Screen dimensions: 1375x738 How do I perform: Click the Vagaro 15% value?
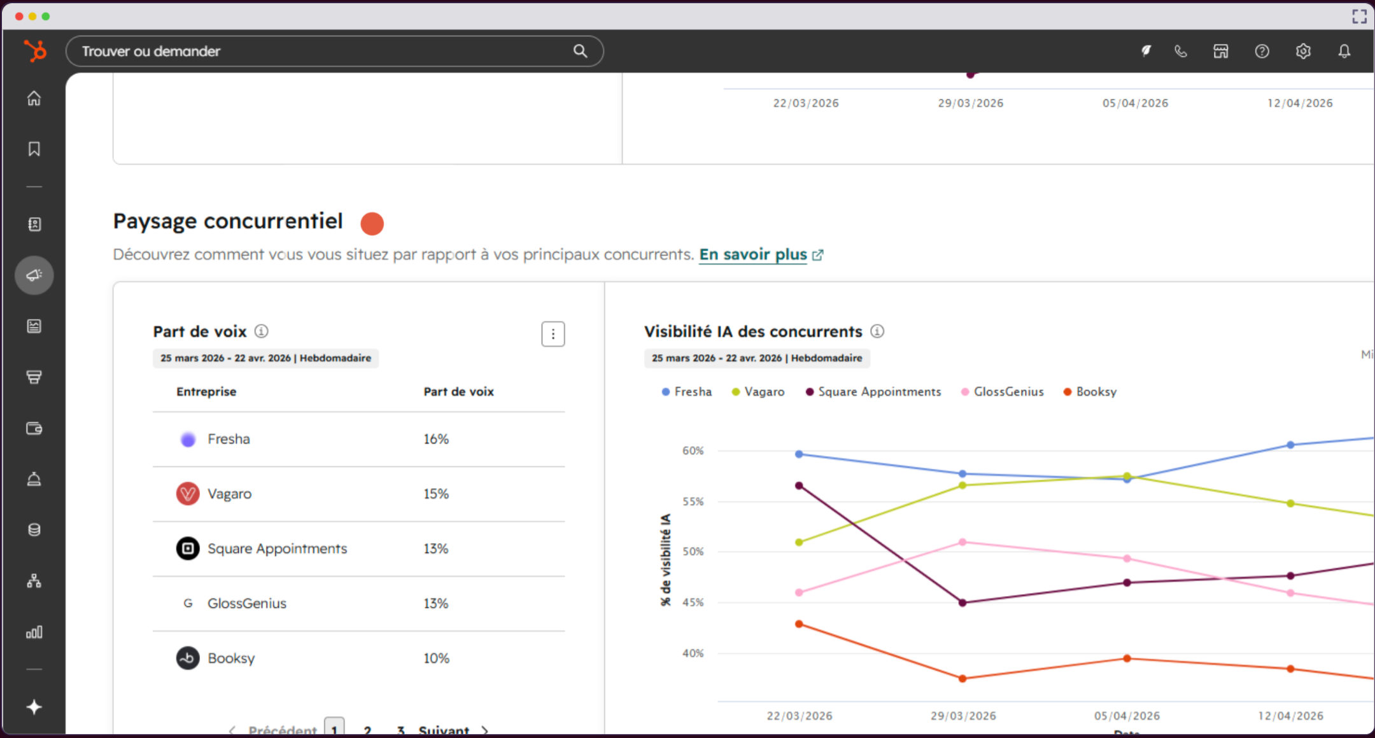437,494
